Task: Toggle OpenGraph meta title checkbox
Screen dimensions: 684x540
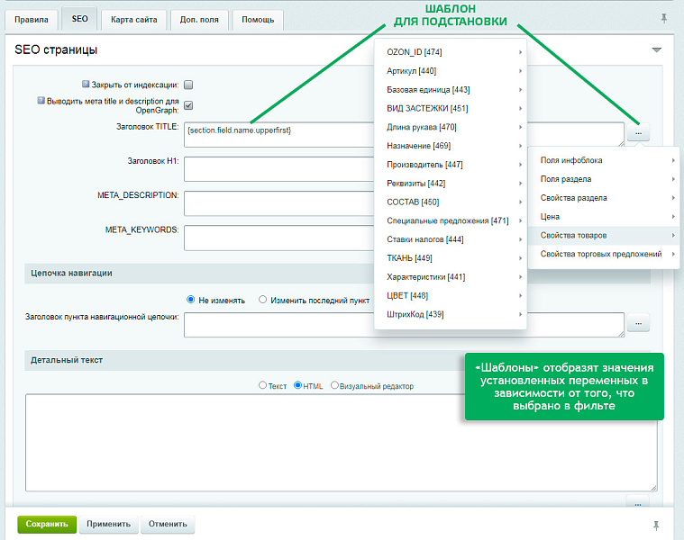Action: (188, 105)
